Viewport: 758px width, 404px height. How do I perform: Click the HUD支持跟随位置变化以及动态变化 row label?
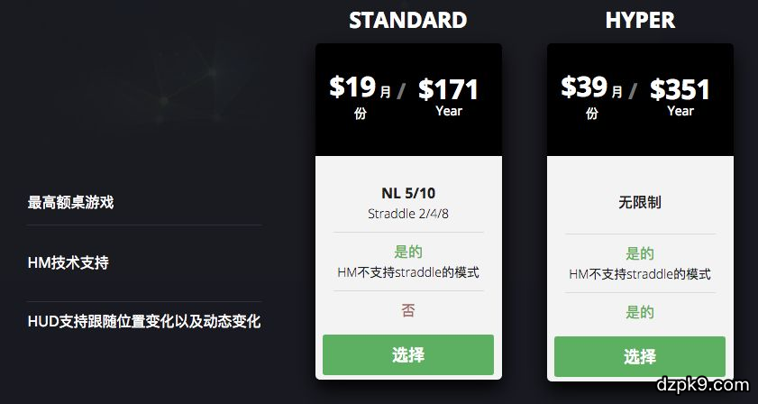[144, 321]
